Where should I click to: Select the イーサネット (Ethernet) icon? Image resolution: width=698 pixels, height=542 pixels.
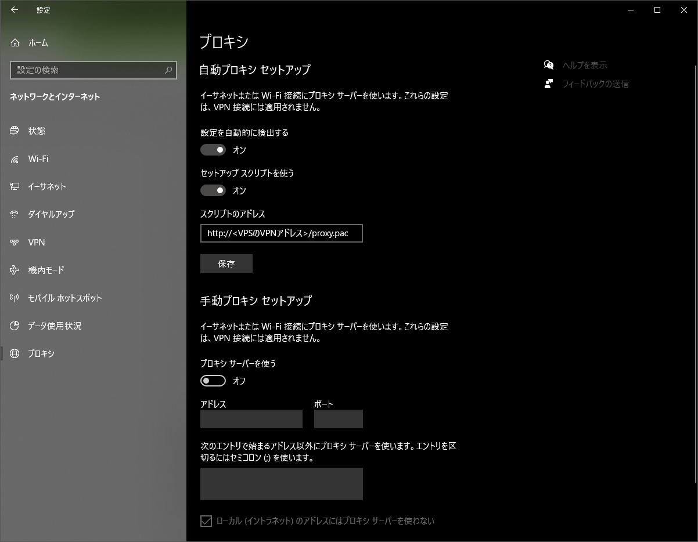point(14,186)
